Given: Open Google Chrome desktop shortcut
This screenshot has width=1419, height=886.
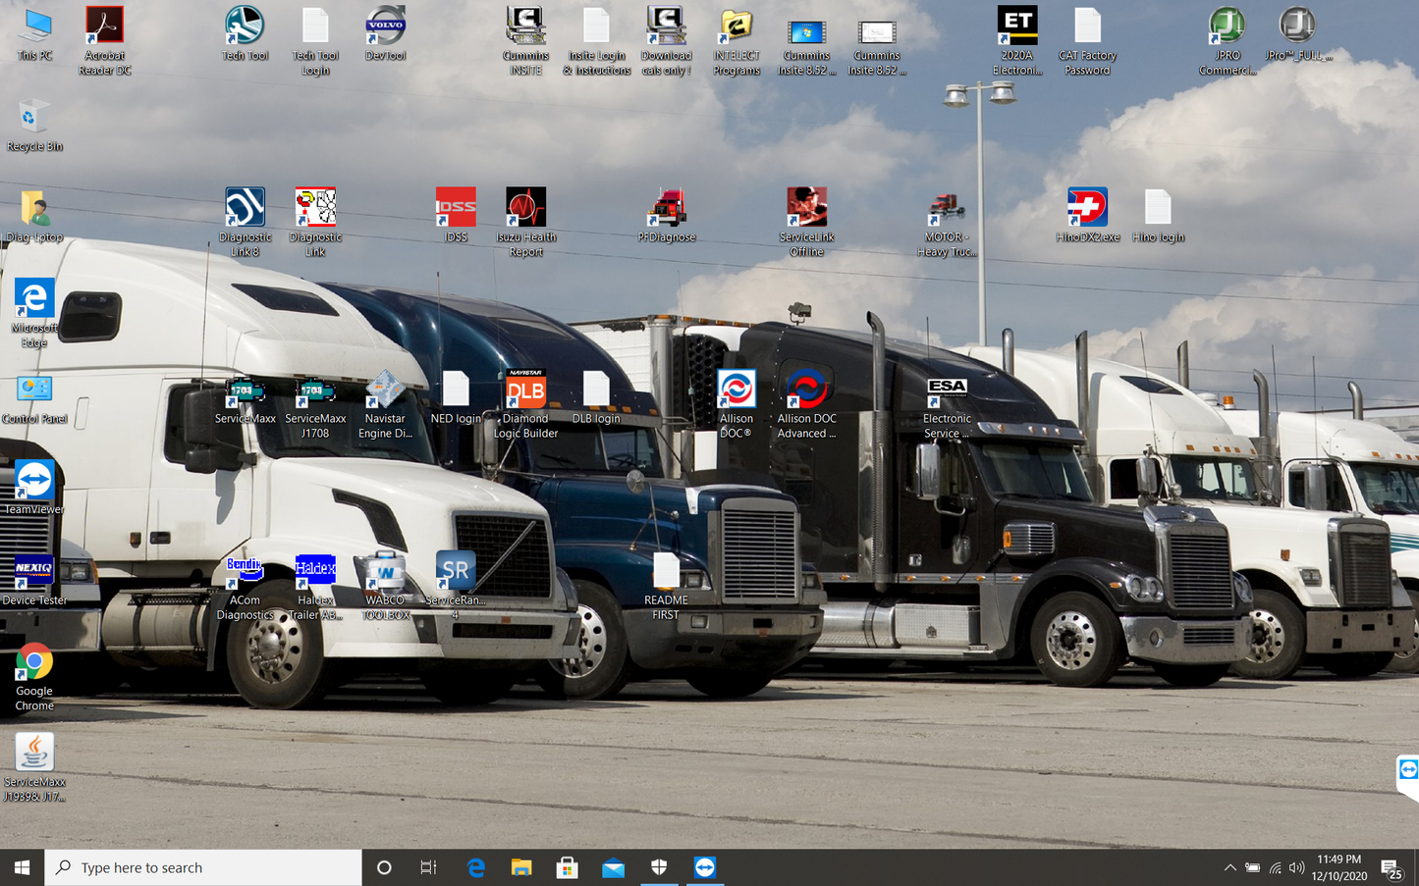Looking at the screenshot, I should [x=34, y=677].
